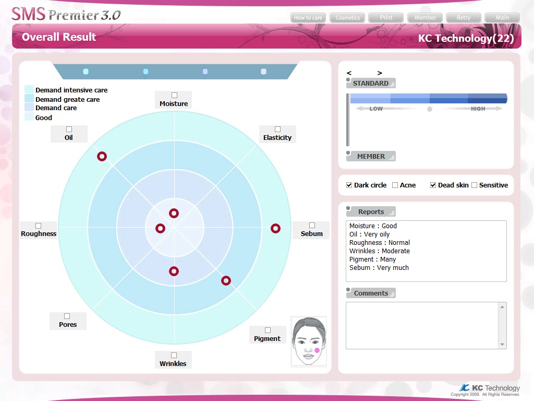534x401 pixels.
Task: Tick the Moisture checkbox on the chart
Action: click(174, 95)
